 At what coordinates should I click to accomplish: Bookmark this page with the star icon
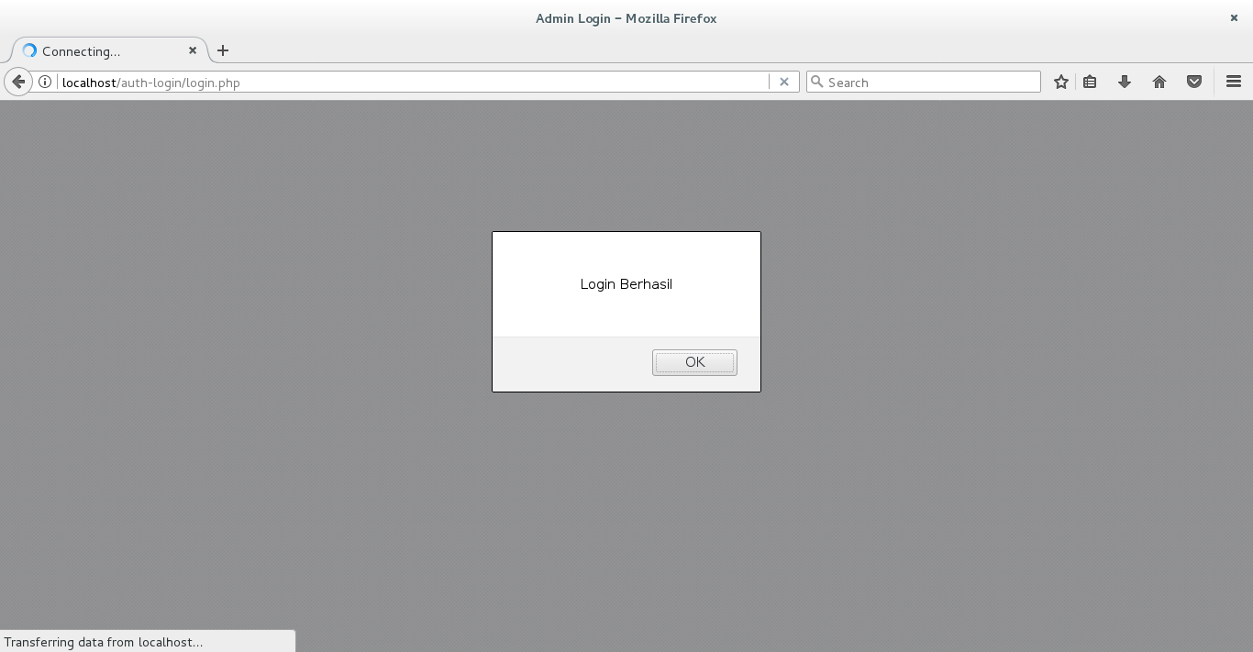(1061, 82)
